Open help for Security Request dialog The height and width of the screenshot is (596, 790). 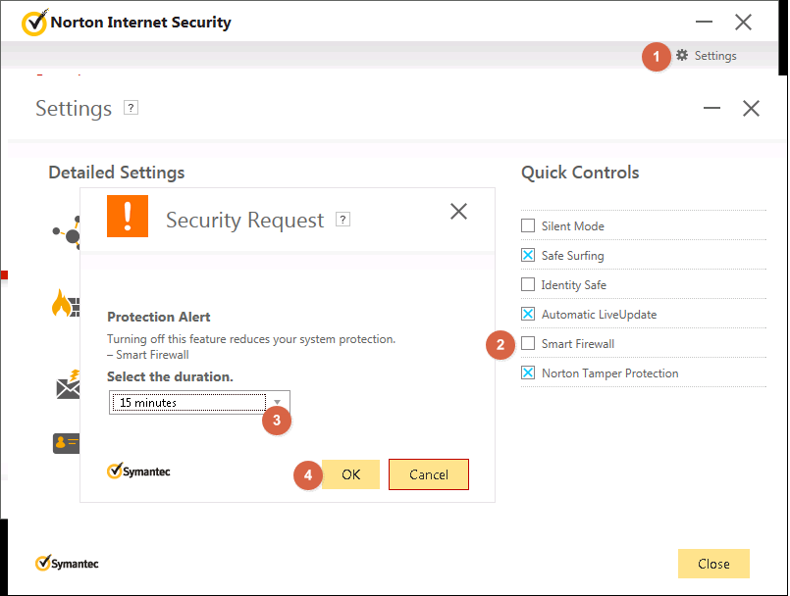click(342, 220)
